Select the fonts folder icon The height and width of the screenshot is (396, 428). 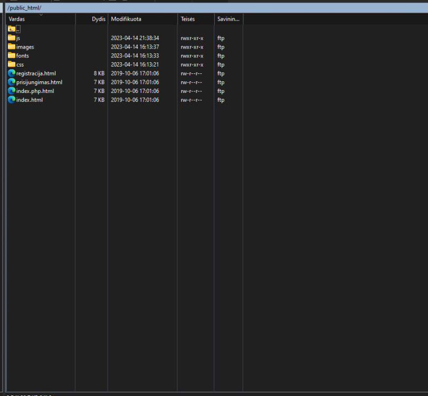tap(12, 55)
